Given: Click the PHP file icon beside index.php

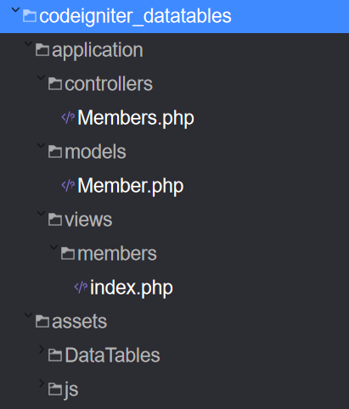Looking at the screenshot, I should click(81, 288).
